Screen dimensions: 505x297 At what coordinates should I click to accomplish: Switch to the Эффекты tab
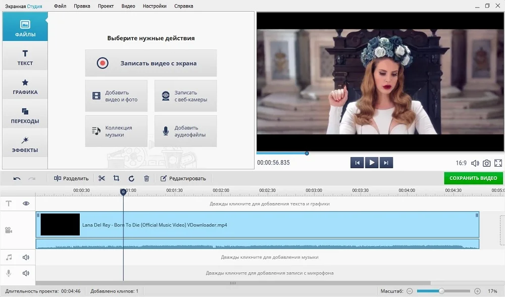(x=25, y=144)
